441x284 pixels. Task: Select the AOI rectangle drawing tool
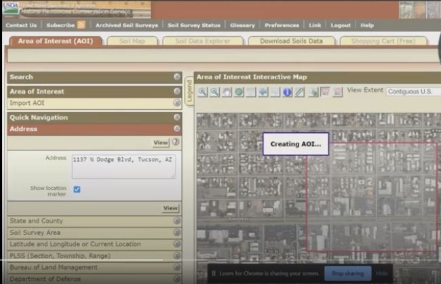[325, 92]
